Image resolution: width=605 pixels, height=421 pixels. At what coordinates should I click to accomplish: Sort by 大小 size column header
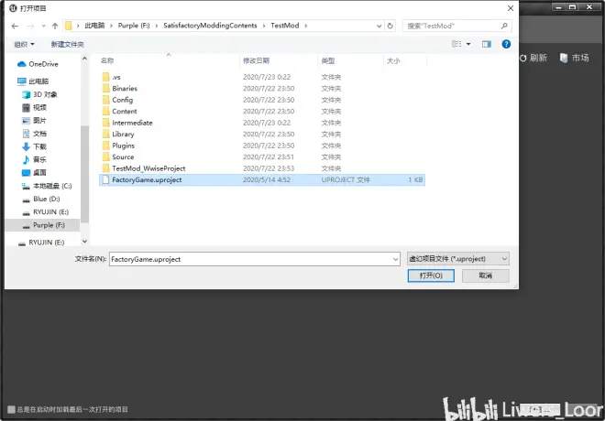(393, 60)
